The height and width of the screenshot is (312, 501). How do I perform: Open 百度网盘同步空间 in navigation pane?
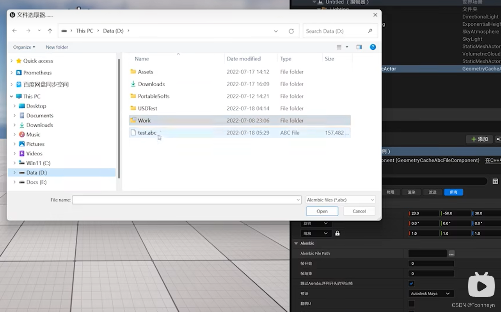click(x=46, y=84)
